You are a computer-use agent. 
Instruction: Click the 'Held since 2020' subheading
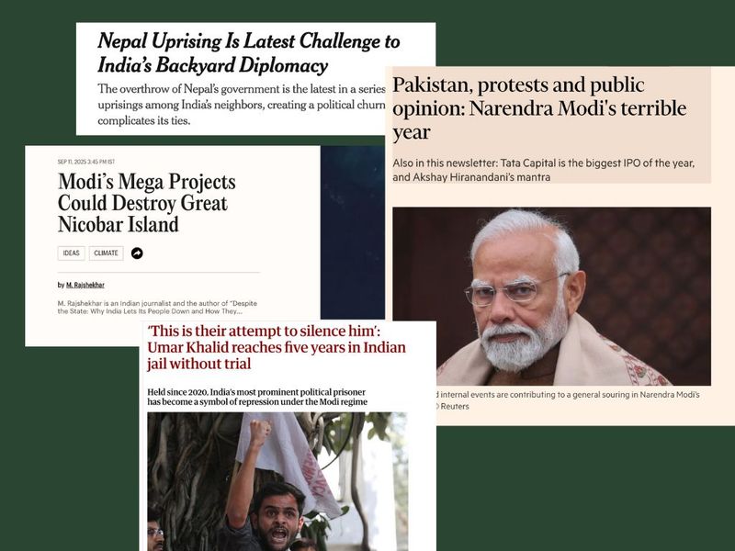[257, 397]
